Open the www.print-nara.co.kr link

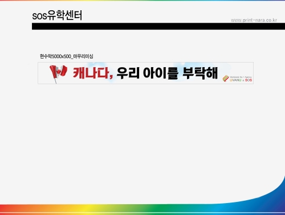pyautogui.click(x=254, y=20)
